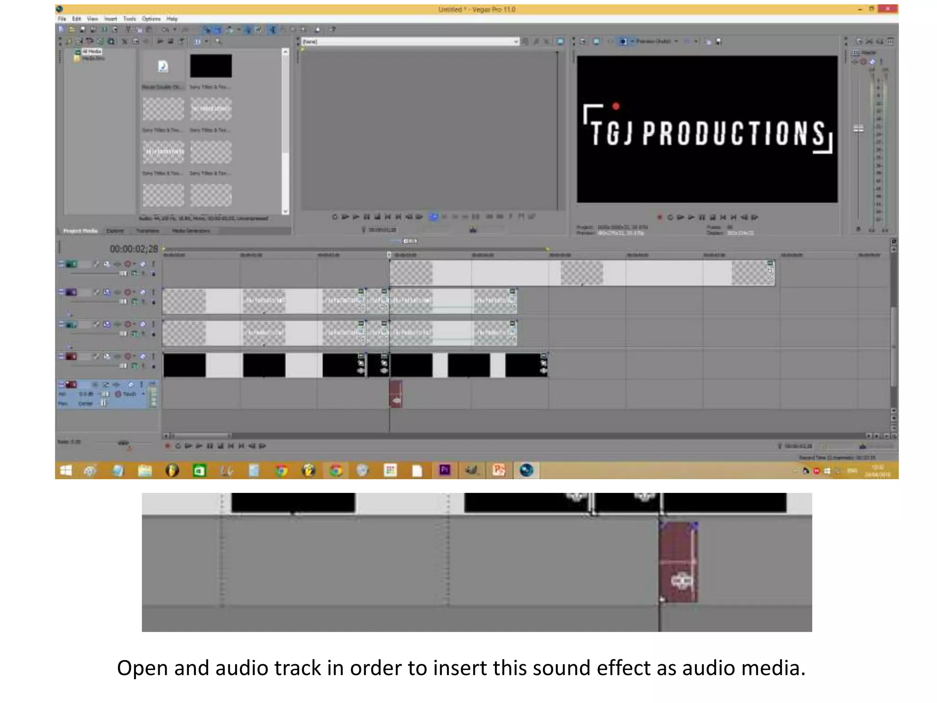Click Pause in the main timeline transport
The image size is (937, 703).
pos(210,446)
